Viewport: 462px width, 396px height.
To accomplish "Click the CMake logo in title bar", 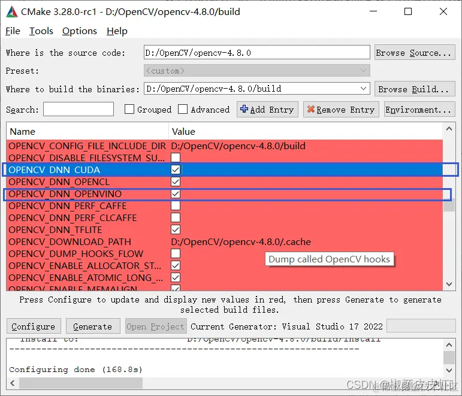I will 12,12.
